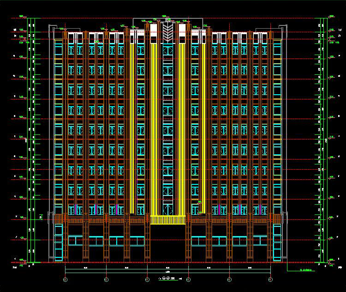Select the leftmost grid axis bubble below the building
346x292 pixels.
[x=66, y=280]
